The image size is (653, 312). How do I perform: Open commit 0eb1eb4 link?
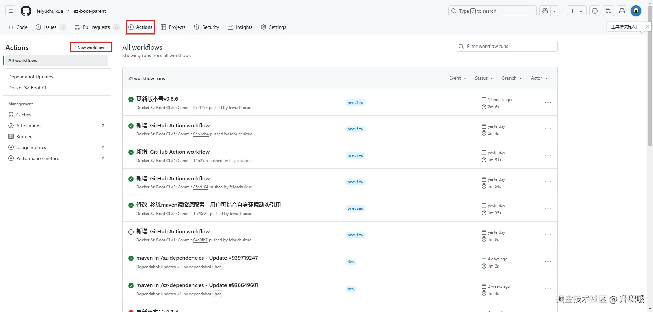(201, 134)
